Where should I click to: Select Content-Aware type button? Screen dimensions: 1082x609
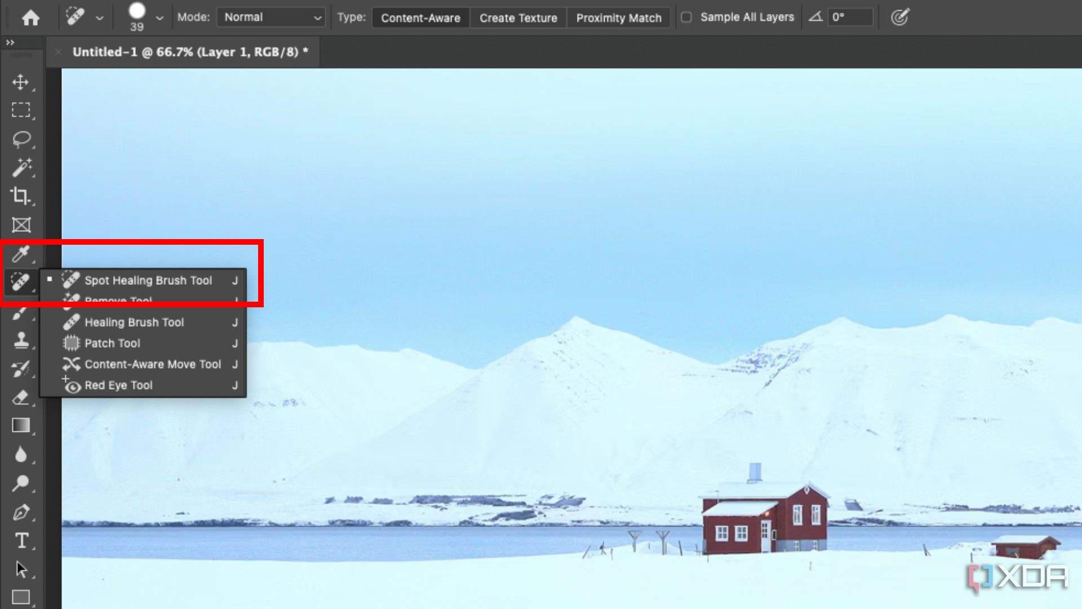tap(419, 16)
